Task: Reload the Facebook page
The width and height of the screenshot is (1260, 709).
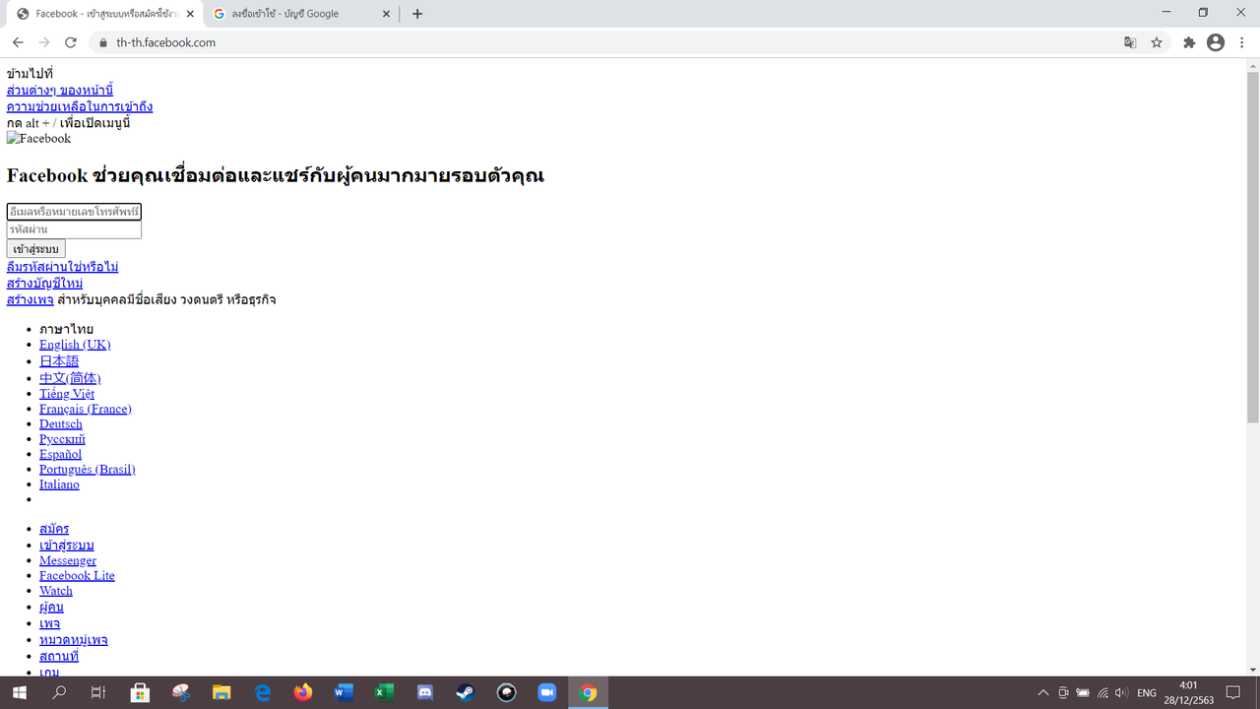Action: click(x=71, y=42)
